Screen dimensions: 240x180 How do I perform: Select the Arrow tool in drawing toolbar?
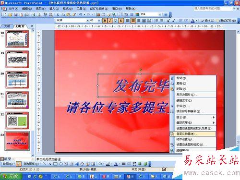click(x=50, y=164)
